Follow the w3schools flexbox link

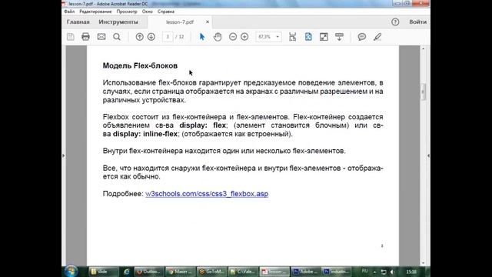(207, 194)
